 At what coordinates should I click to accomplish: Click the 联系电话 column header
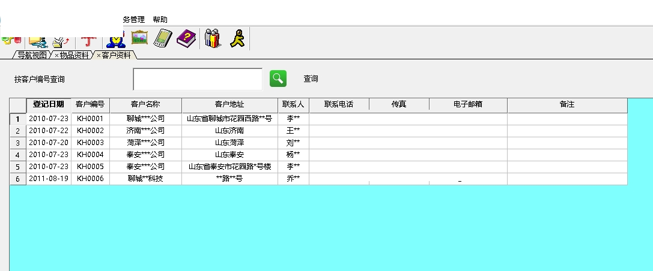click(x=339, y=104)
